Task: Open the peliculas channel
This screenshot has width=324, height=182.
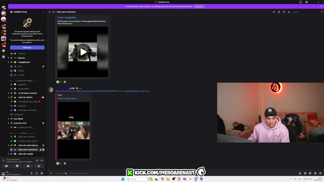Action: coord(27,106)
